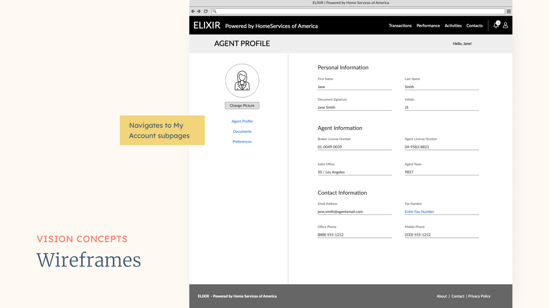Click the browser address bar
The height and width of the screenshot is (308, 549).
click(359, 11)
